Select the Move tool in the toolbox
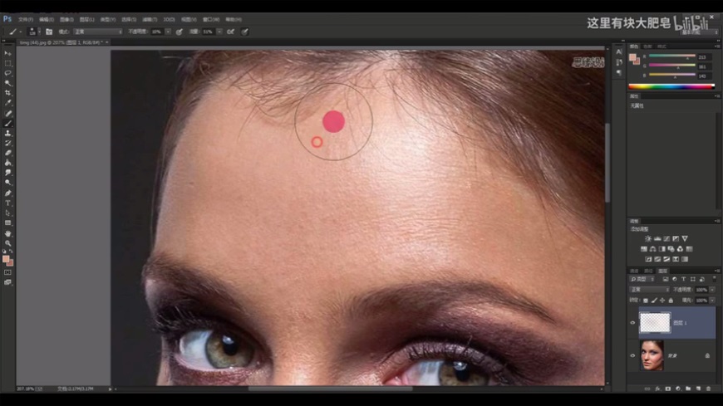 pos(8,53)
